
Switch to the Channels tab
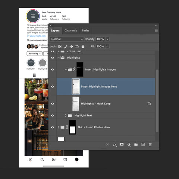click(x=71, y=31)
